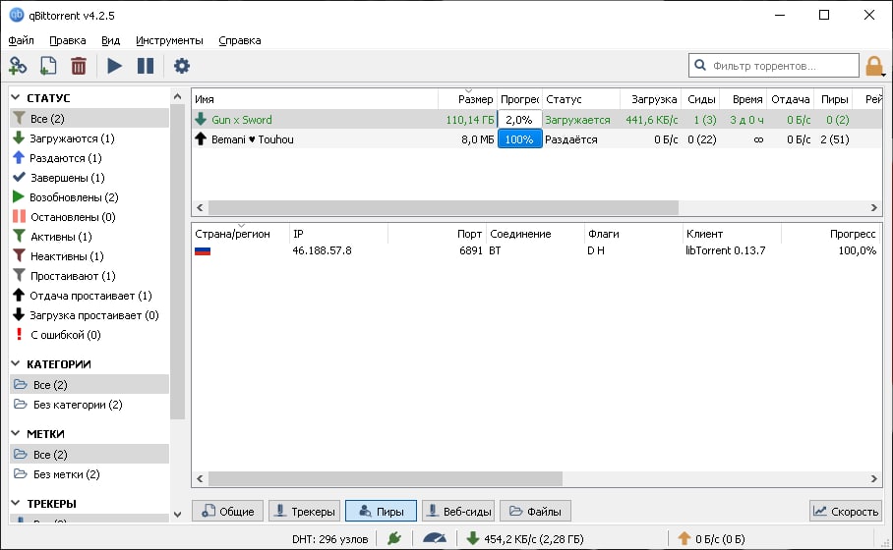Filter by Раздаются (1) status

coord(89,158)
